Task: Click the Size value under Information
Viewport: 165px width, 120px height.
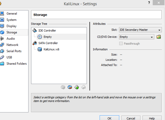Action: pos(121,55)
